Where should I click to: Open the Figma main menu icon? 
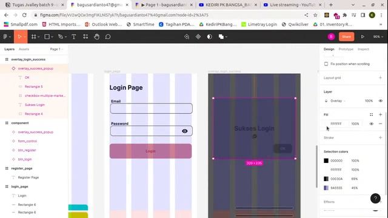tap(5, 36)
